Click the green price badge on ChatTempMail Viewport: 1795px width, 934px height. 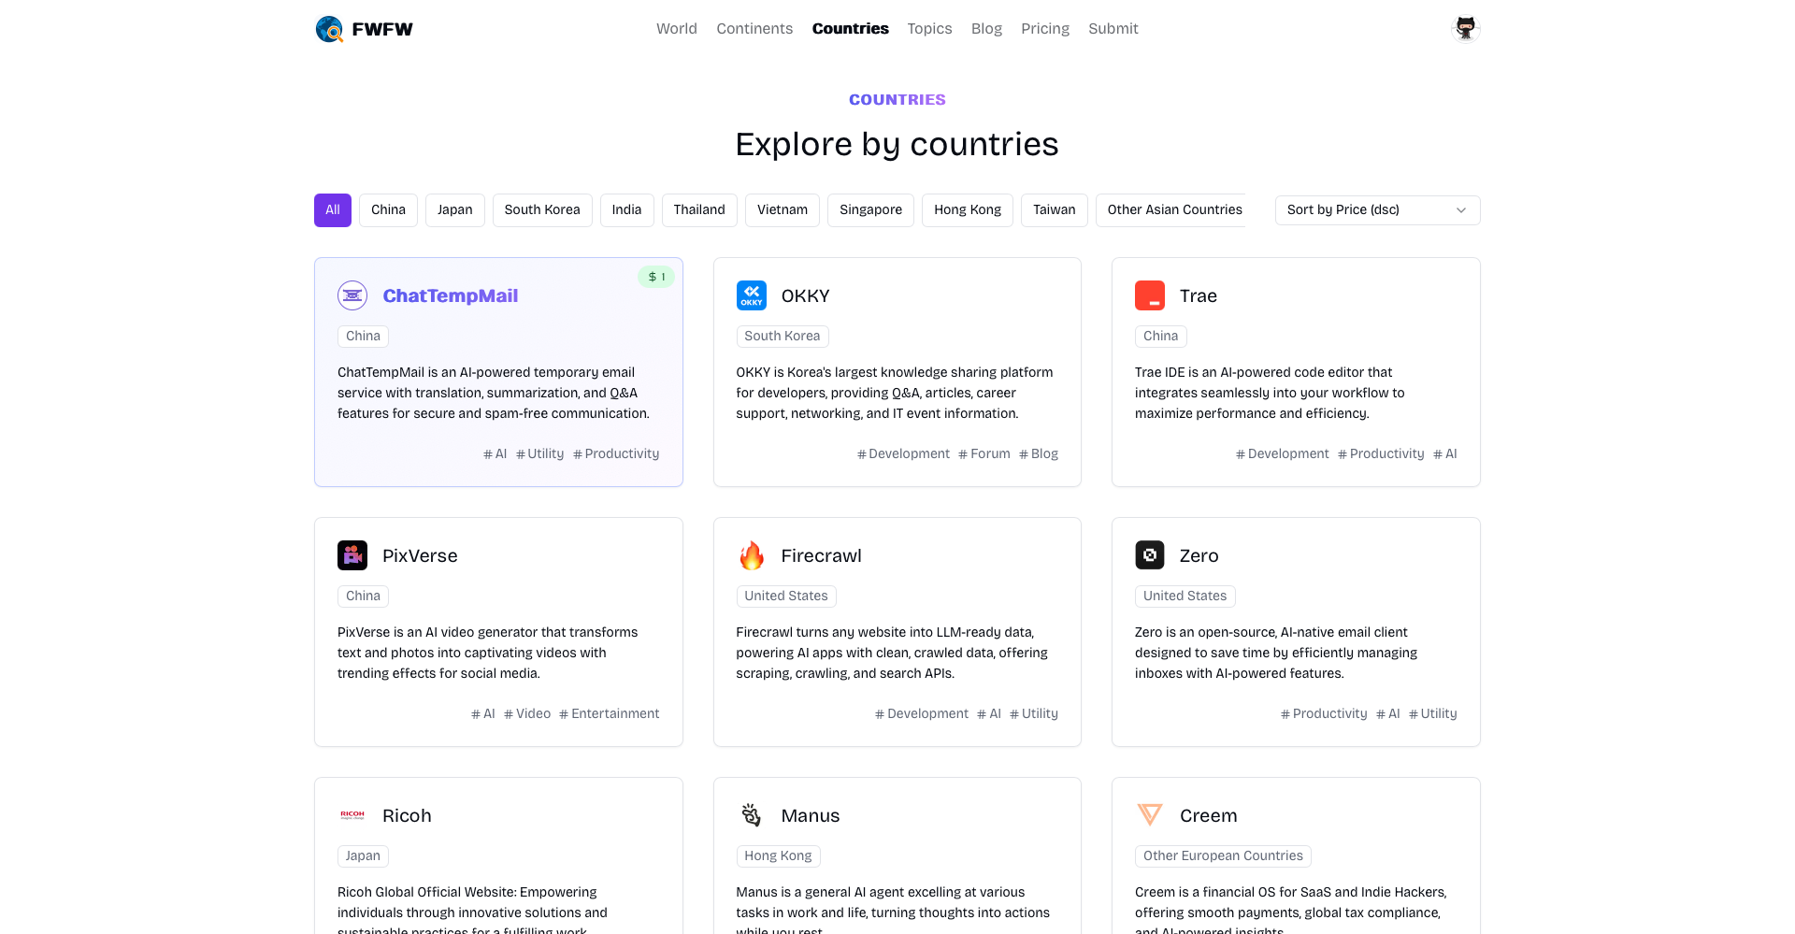pyautogui.click(x=656, y=277)
